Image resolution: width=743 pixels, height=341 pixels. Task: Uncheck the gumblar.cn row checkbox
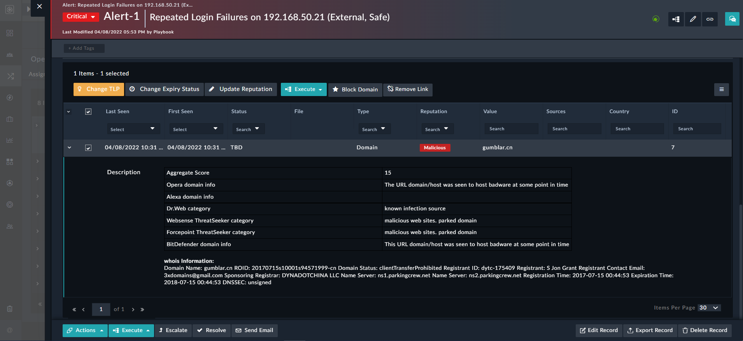(x=88, y=148)
